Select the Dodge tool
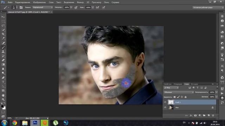Viewport: 225px width, 126px height. 3,73
